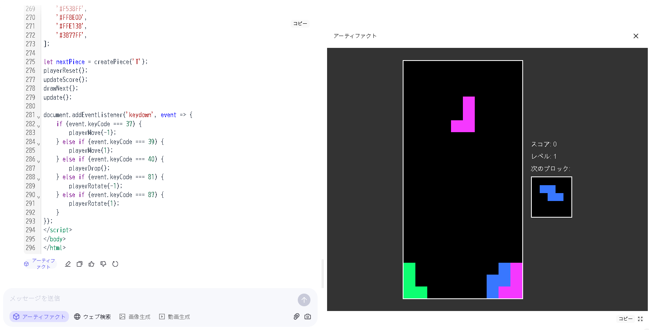Attach a file with the paperclip icon

click(296, 317)
